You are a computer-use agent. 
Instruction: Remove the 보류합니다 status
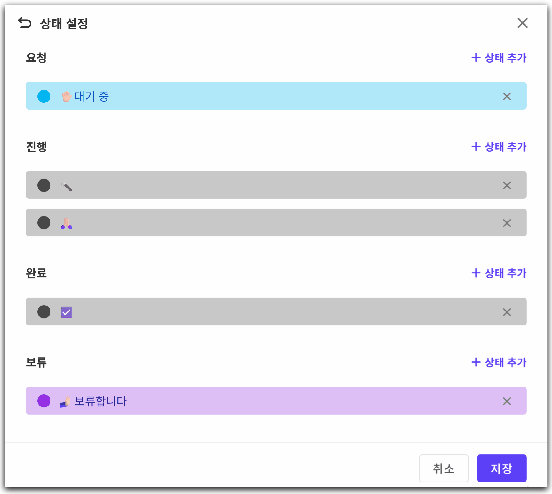[507, 401]
